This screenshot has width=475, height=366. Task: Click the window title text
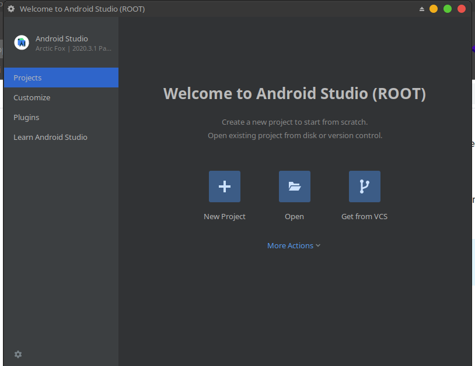tap(82, 9)
